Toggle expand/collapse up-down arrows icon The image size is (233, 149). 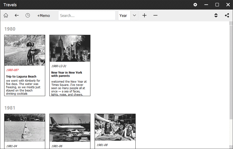pyautogui.click(x=216, y=15)
